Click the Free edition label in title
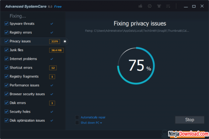This screenshot has height=139, width=209. (x=58, y=7)
